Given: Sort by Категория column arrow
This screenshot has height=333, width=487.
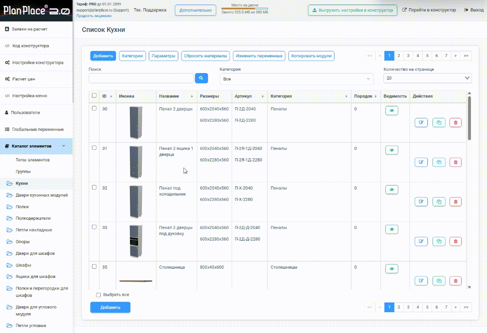Looking at the screenshot, I should click(346, 96).
